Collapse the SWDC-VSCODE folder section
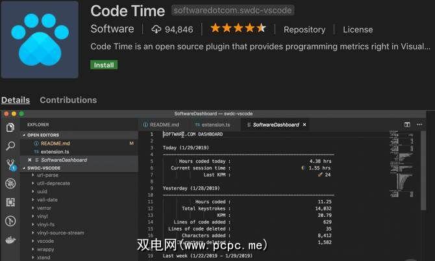Image resolution: width=435 pixels, height=261 pixels. (23, 168)
